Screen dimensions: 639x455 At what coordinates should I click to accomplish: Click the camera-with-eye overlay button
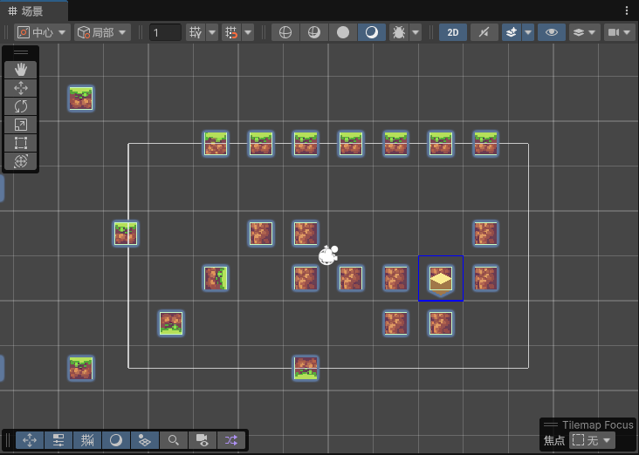click(203, 440)
